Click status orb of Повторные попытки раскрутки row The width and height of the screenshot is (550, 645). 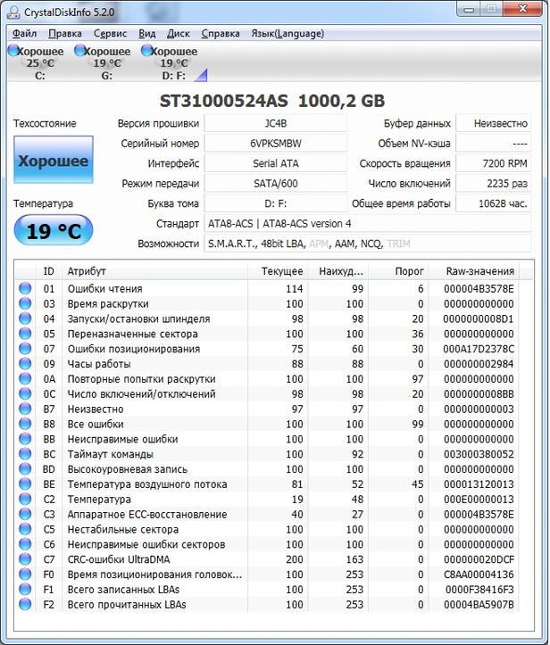(25, 378)
